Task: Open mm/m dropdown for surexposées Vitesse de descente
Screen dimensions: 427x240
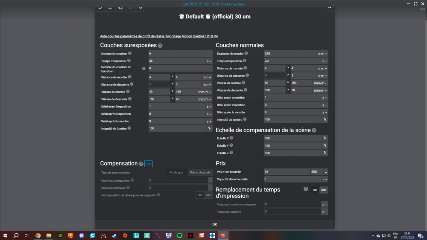Action: 205,99
